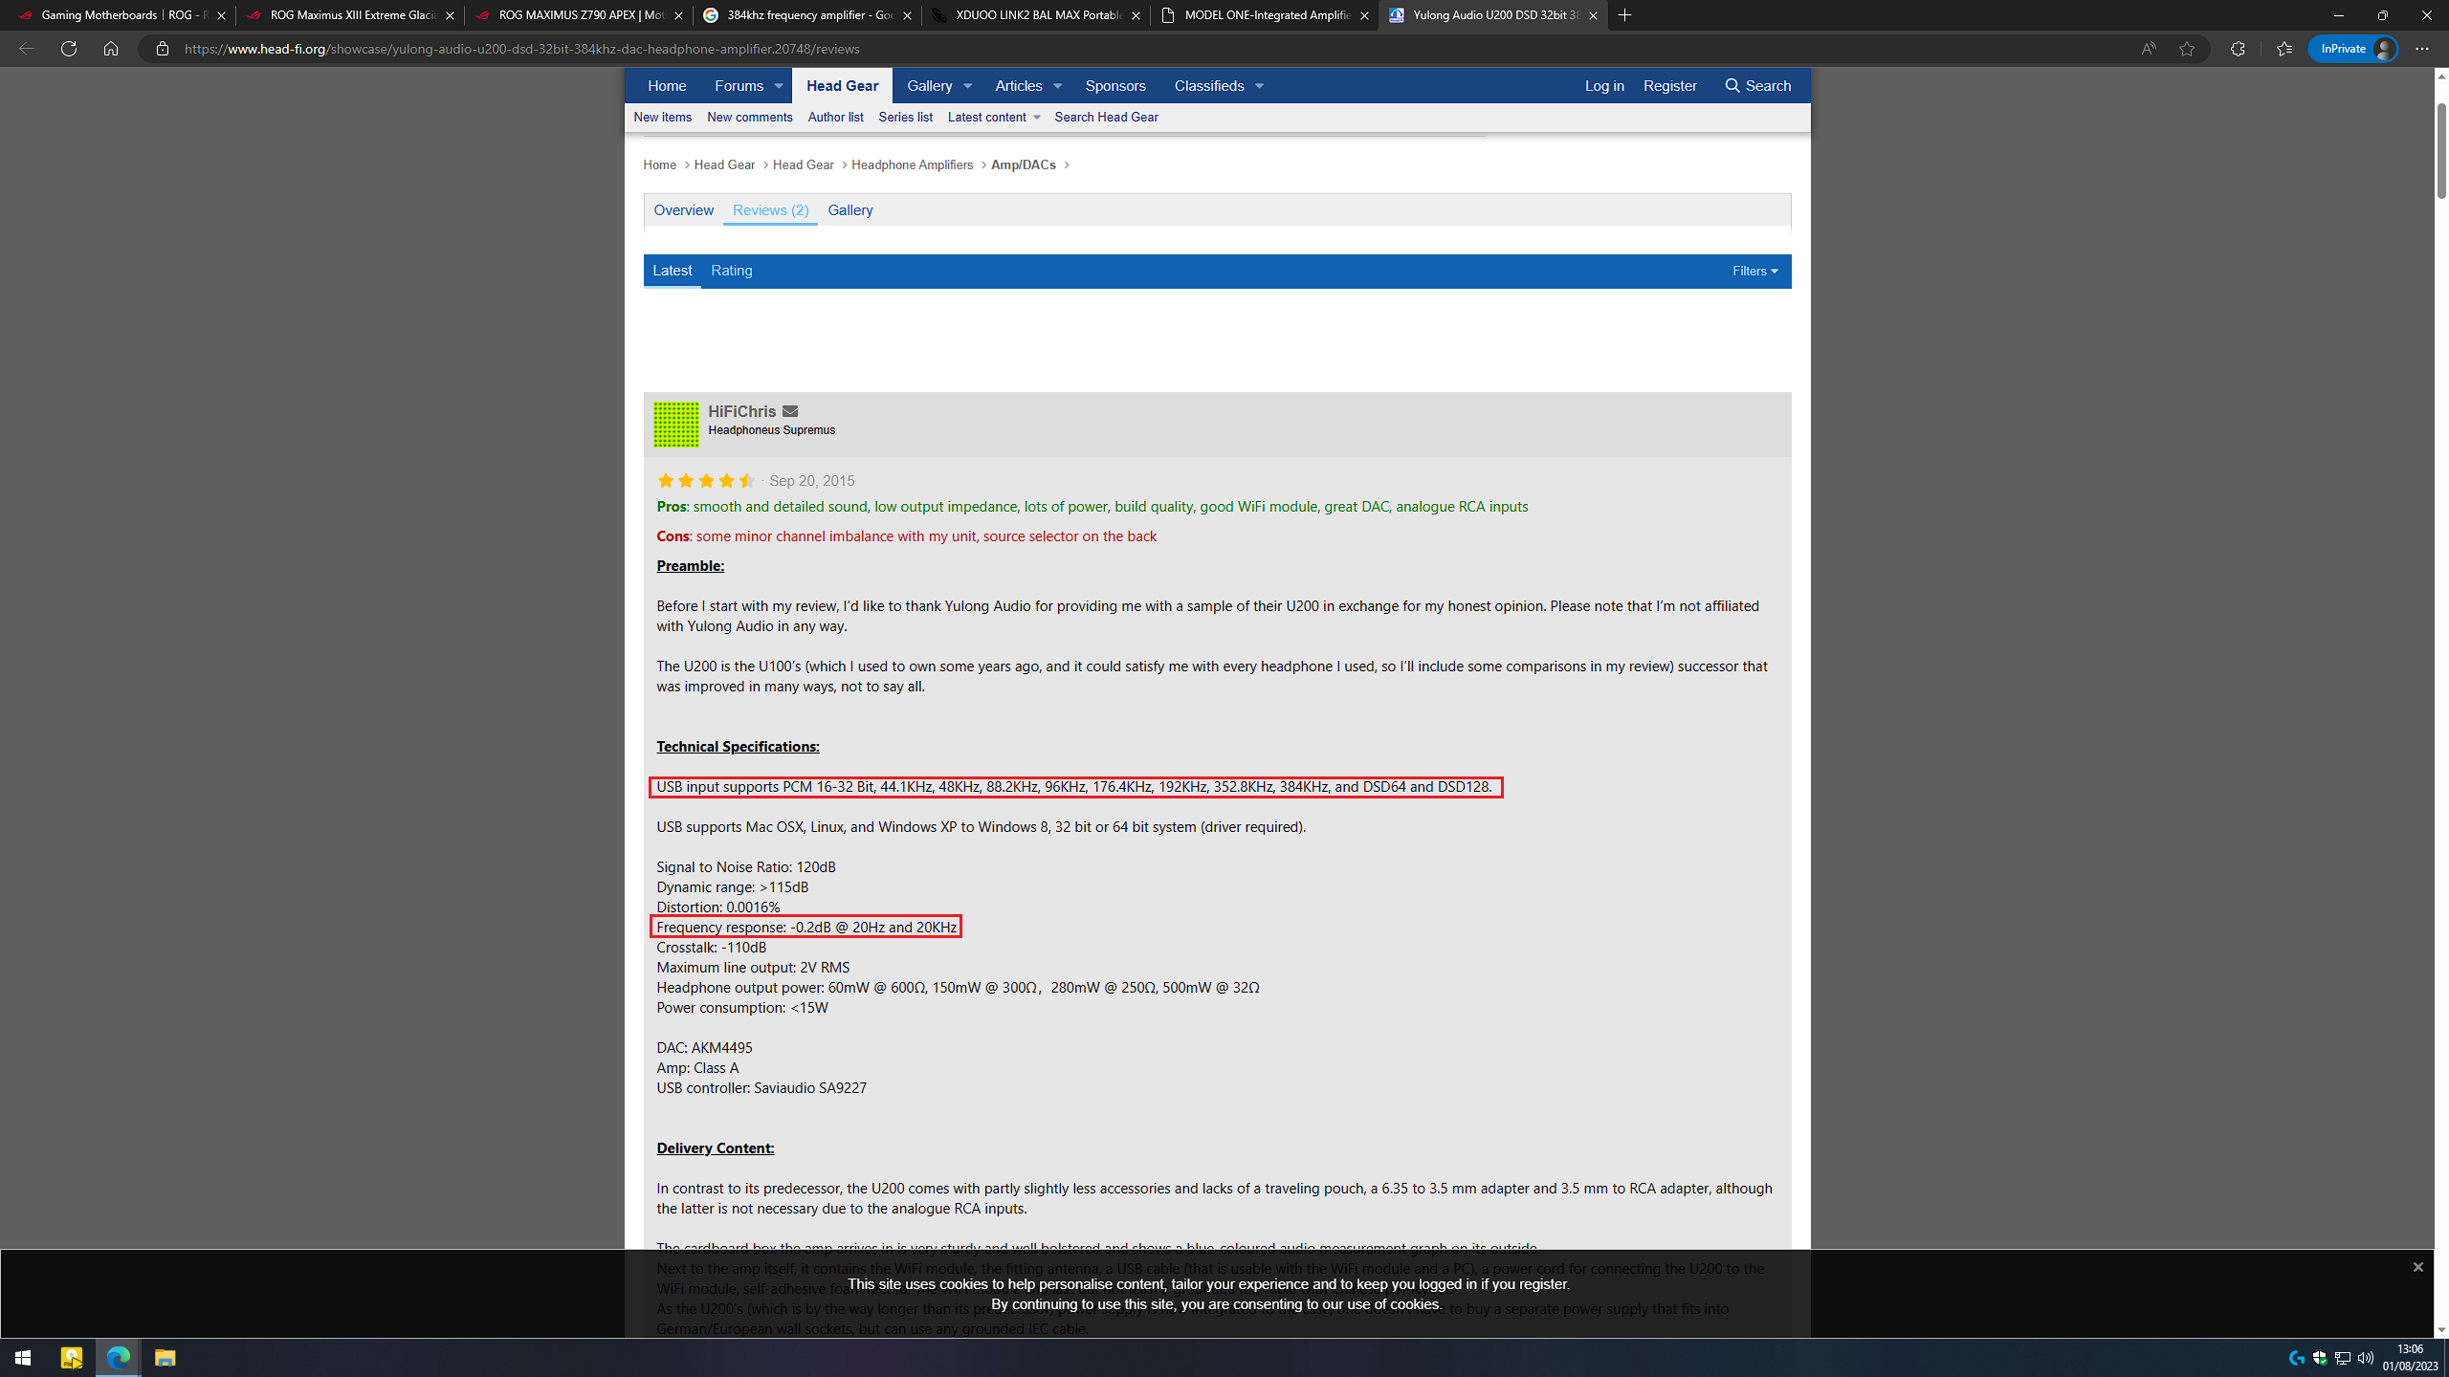Switch to the product Gallery tab
The width and height of the screenshot is (2449, 1377).
coord(849,210)
